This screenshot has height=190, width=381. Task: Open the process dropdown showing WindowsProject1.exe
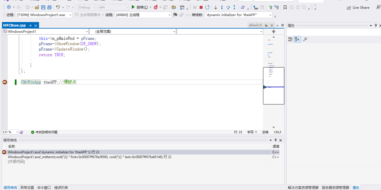(44, 15)
